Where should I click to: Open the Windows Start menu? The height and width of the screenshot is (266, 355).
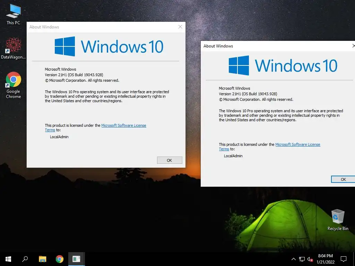8,259
